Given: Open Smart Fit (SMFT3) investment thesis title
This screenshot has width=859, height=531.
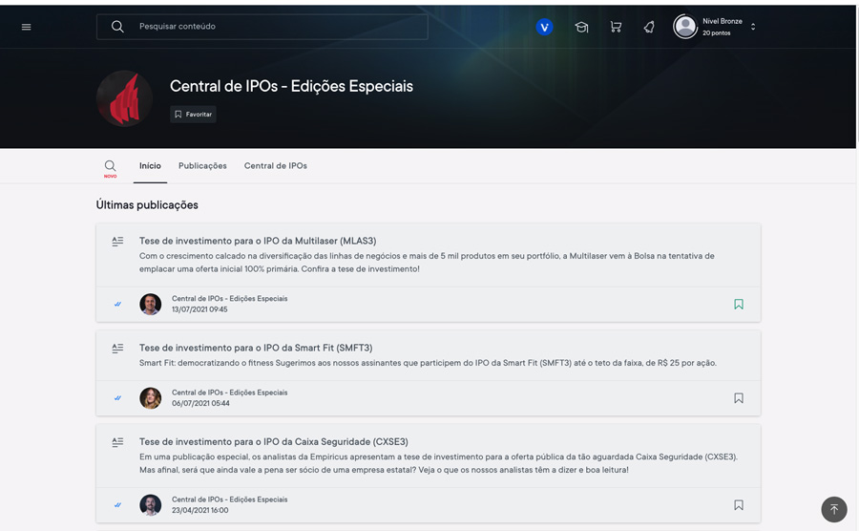Looking at the screenshot, I should tap(256, 348).
